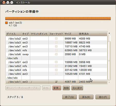Image resolution: width=116 pixels, height=106 pixels.
Task: Sort by the マウントポイント column header
Action: coord(39,34)
